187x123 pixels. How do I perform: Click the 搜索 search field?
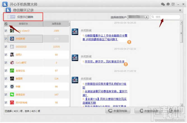click(x=165, y=17)
